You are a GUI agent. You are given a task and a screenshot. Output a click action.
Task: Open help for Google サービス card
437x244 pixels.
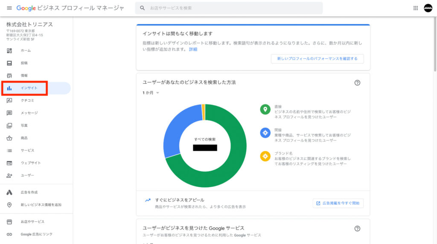357,229
